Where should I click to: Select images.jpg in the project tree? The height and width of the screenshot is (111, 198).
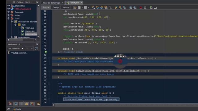pos(30,31)
